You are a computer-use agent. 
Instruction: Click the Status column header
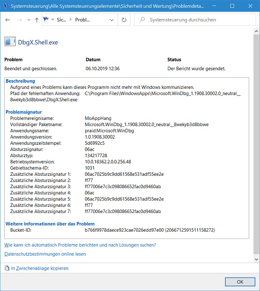(x=174, y=60)
